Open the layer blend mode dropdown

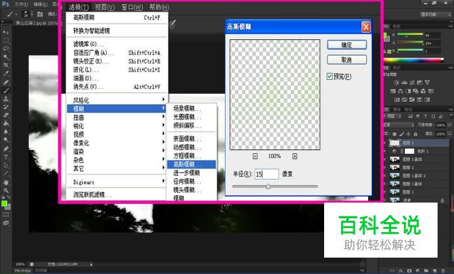click(x=399, y=125)
